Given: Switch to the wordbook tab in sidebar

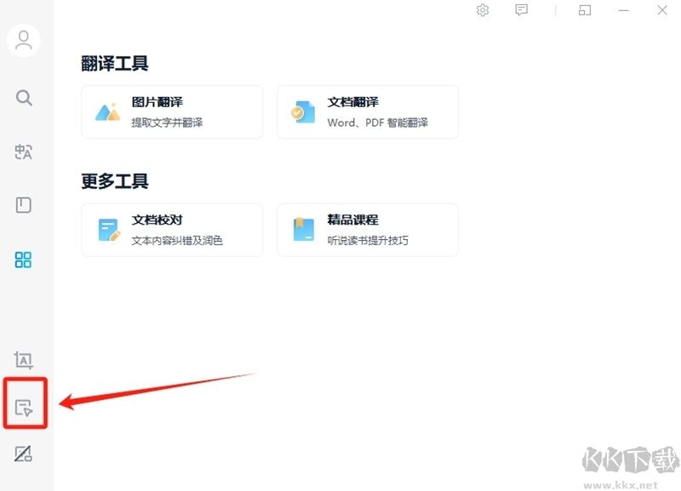Looking at the screenshot, I should [x=24, y=205].
